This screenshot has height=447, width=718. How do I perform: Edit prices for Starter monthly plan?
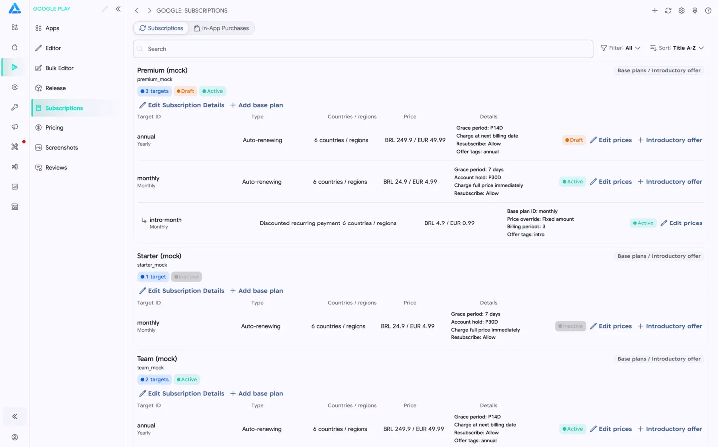click(611, 326)
